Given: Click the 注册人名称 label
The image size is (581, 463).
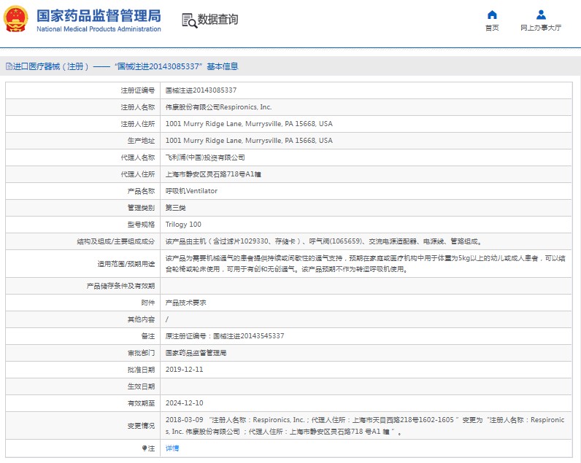Looking at the screenshot, I should [x=137, y=107].
